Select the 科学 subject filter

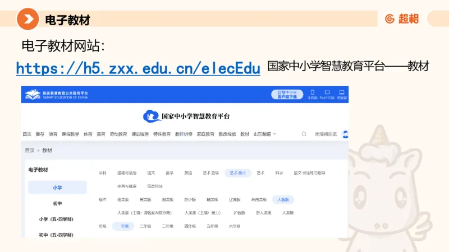tap(279, 173)
